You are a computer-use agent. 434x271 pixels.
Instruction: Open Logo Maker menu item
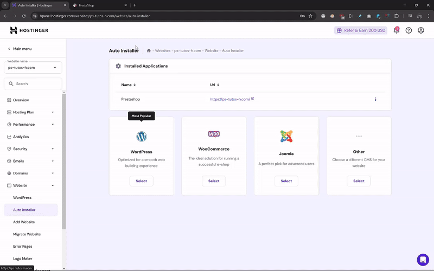click(23, 259)
